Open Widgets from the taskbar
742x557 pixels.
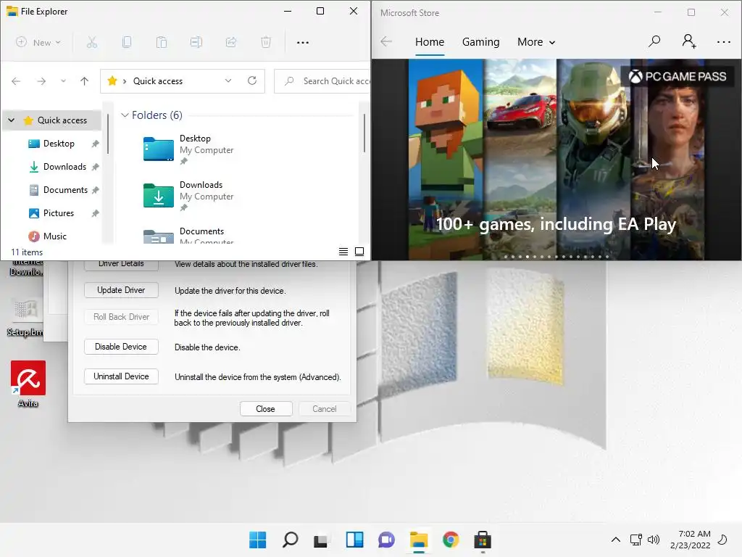coord(354,540)
